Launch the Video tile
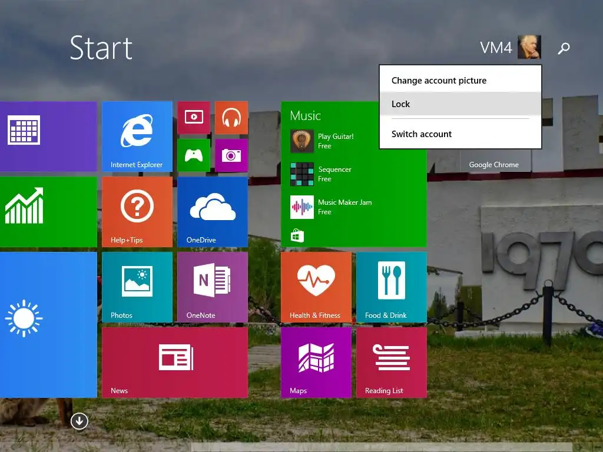 pyautogui.click(x=194, y=118)
